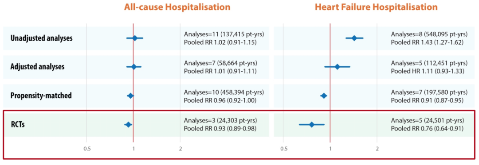The width and height of the screenshot is (479, 165).
Task: Select the Propensity-matched row label
Action: (41, 96)
